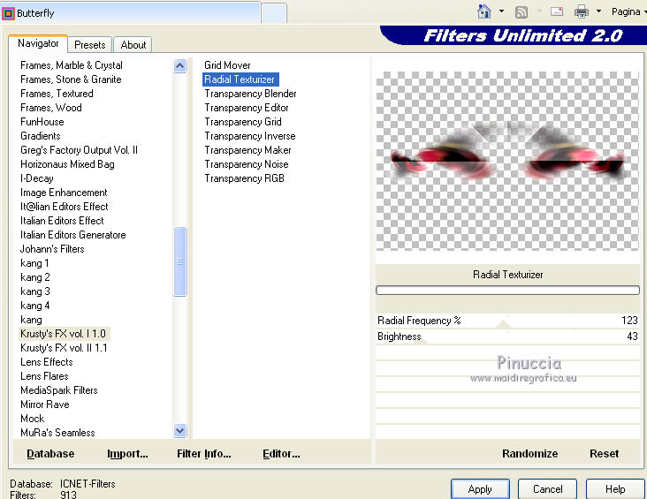Select FunHouse category
This screenshot has height=499, width=647.
click(x=42, y=122)
